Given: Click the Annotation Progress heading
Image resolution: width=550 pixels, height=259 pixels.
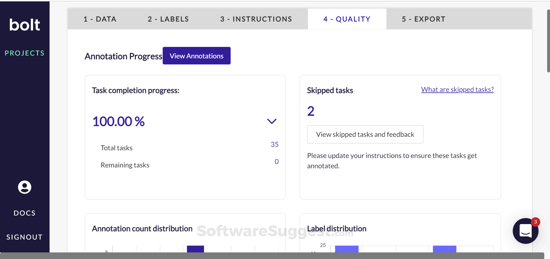Looking at the screenshot, I should click(123, 56).
